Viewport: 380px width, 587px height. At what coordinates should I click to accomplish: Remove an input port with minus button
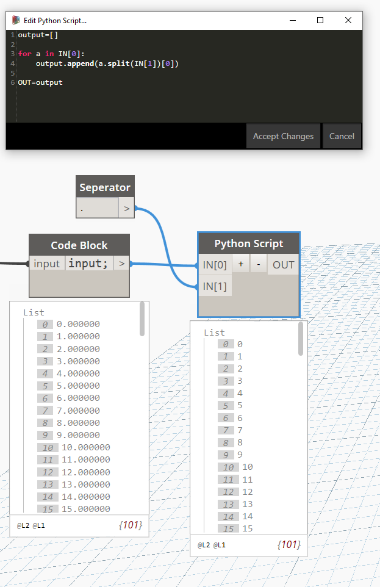259,264
